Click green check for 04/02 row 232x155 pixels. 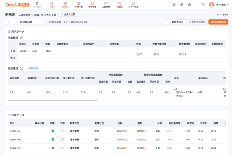tap(53, 139)
